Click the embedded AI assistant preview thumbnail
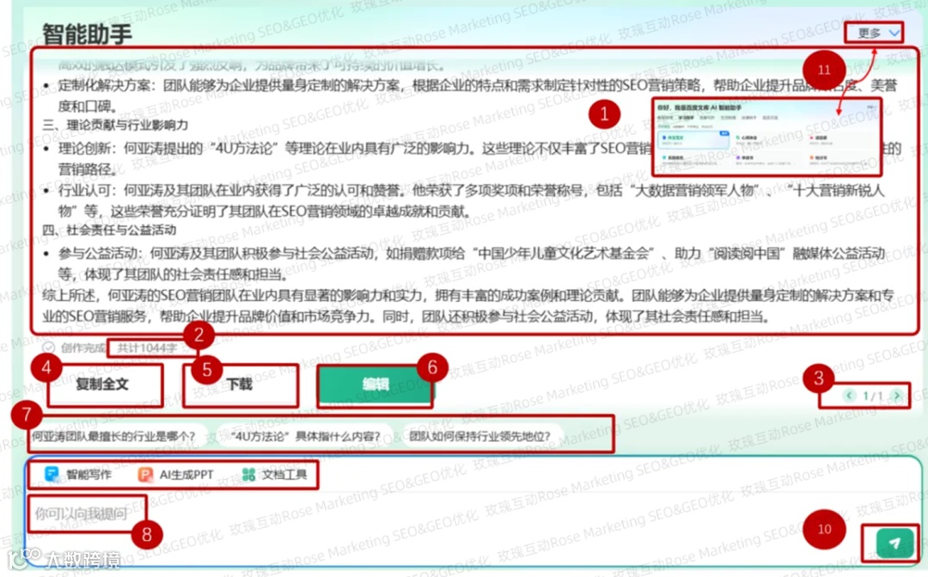Viewport: 928px width, 577px height. pyautogui.click(x=767, y=138)
